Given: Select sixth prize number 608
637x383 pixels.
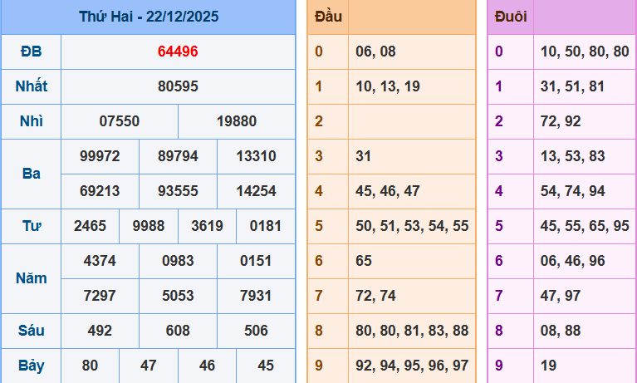Looking at the screenshot, I should tap(178, 331).
